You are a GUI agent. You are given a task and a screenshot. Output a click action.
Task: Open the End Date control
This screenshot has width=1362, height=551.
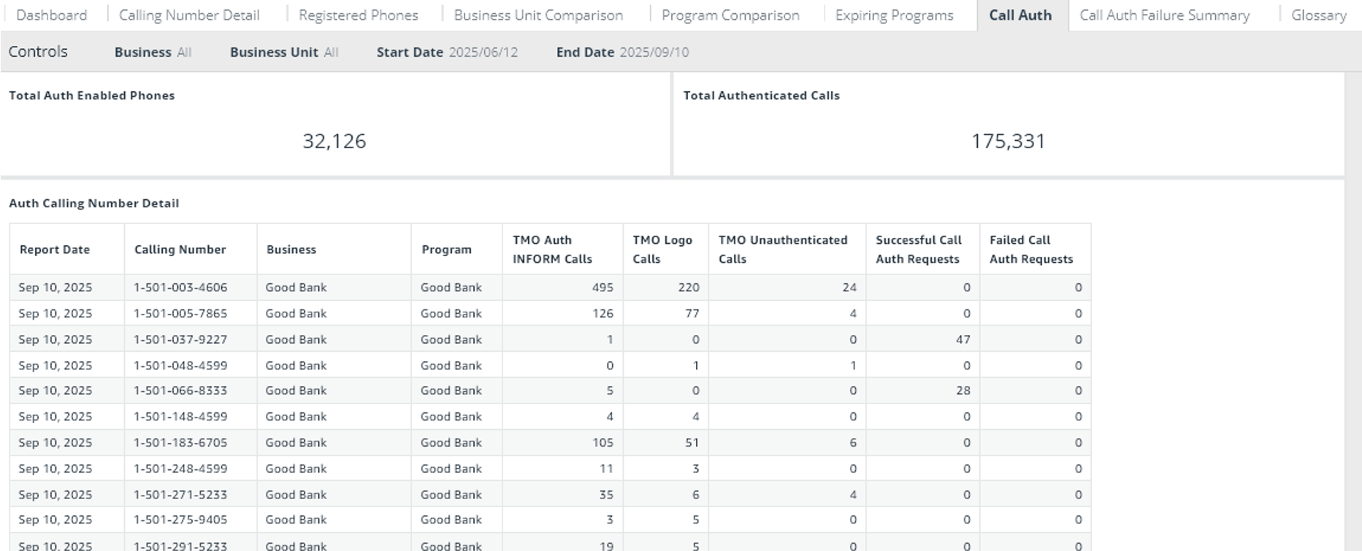(622, 52)
